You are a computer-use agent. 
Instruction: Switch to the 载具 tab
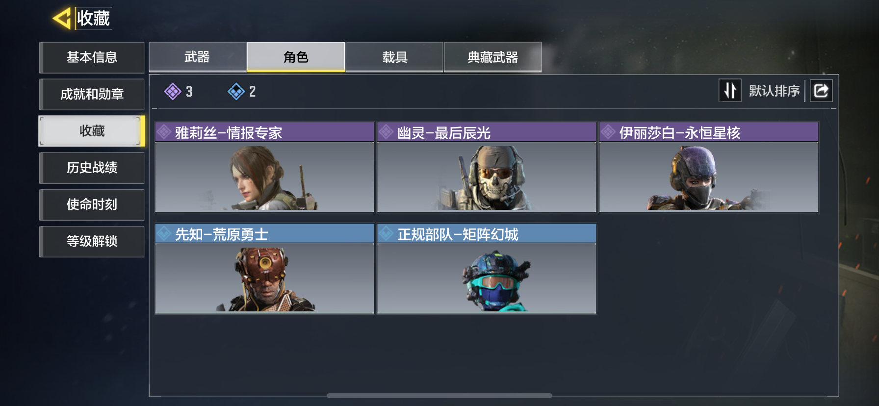(x=395, y=57)
